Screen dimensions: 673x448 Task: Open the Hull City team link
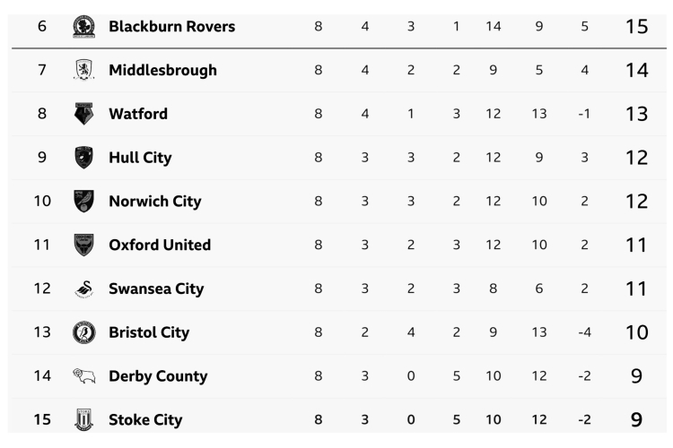pos(140,158)
